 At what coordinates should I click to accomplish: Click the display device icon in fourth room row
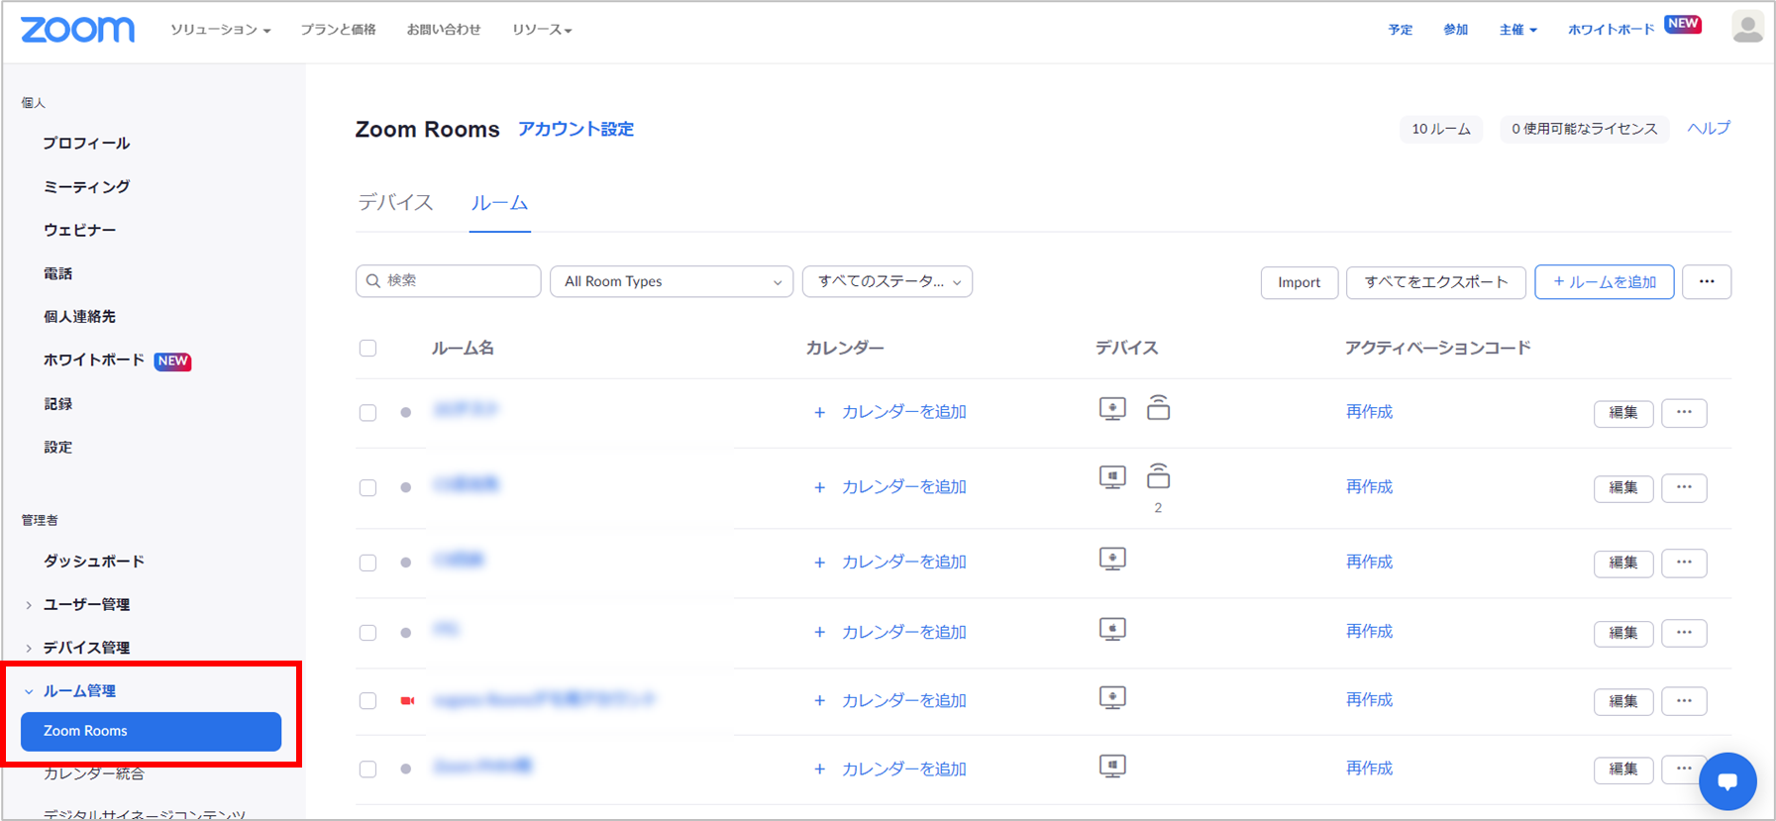point(1112,629)
